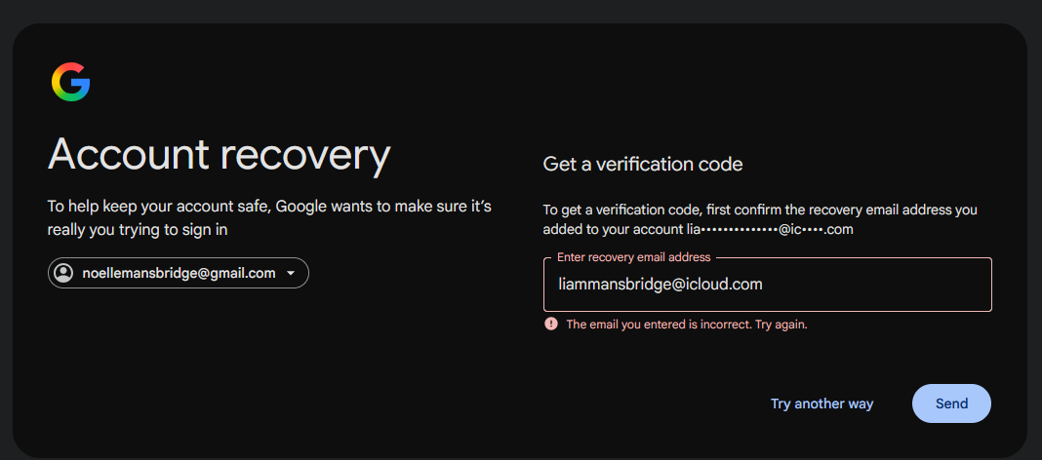Click the account avatar icon in chip

click(63, 273)
